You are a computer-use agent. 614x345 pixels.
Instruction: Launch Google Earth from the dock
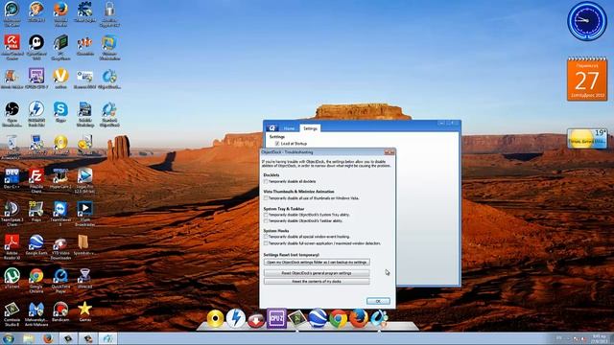pos(318,318)
